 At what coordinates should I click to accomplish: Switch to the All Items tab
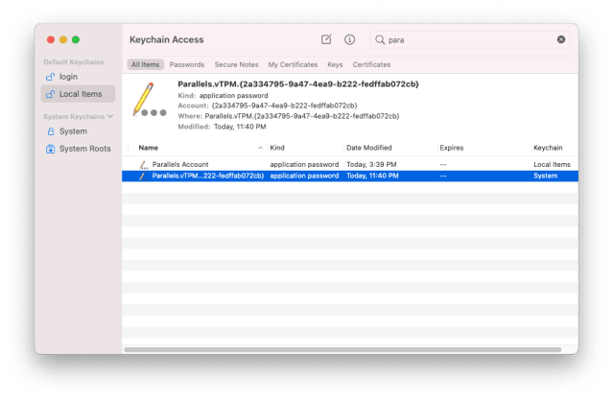click(146, 64)
